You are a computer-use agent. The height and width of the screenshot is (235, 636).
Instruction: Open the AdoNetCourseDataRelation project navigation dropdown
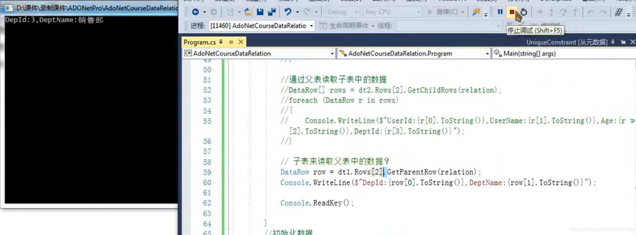coord(259,53)
